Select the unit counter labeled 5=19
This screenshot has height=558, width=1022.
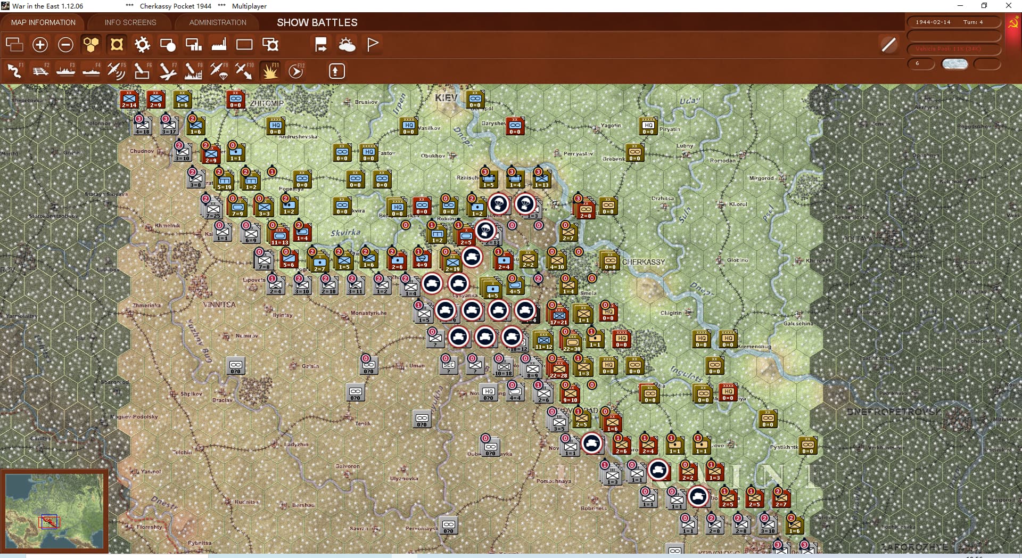point(224,180)
